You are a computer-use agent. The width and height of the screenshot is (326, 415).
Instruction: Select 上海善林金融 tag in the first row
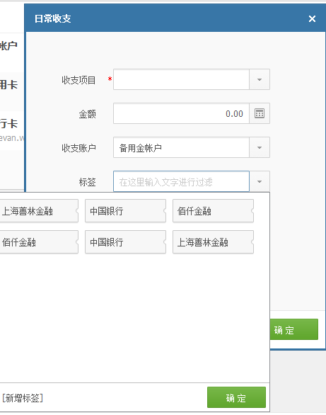click(x=39, y=211)
